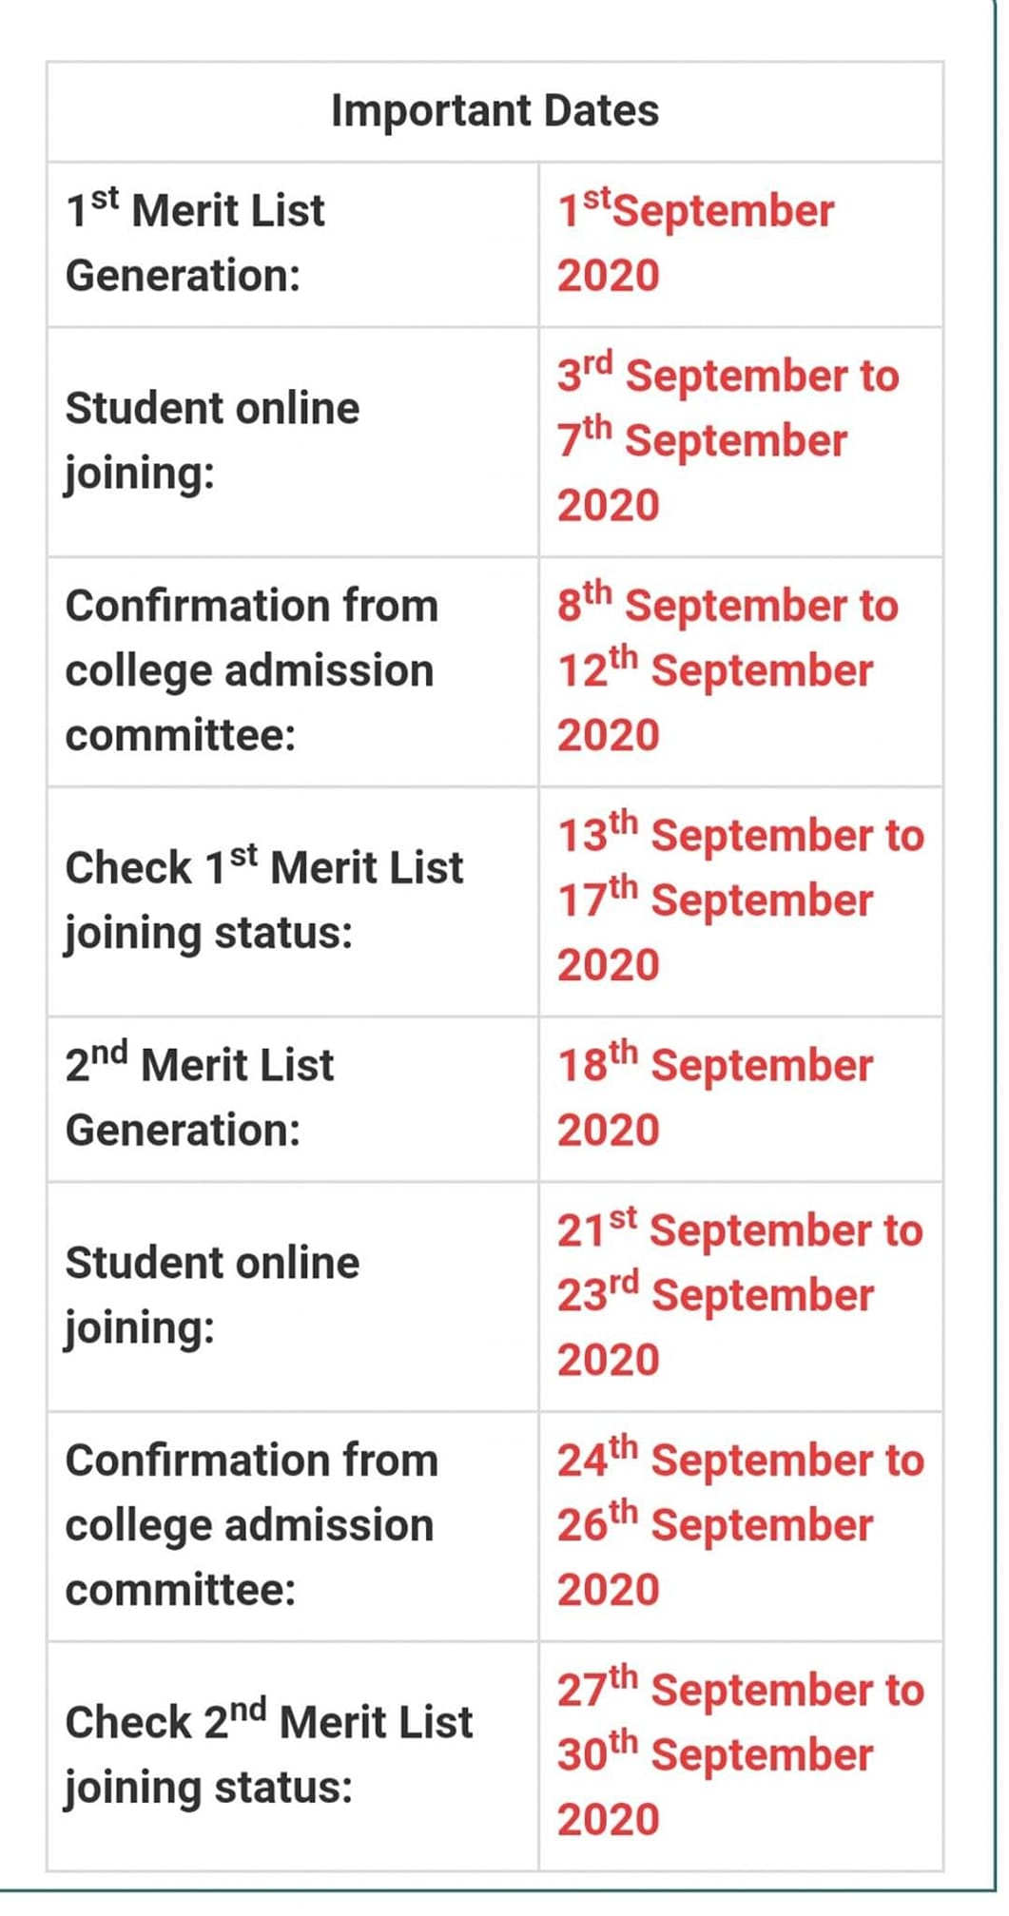Select the second Confirmation from college admission committee label
This screenshot has height=1916, width=1009.
tap(251, 1525)
